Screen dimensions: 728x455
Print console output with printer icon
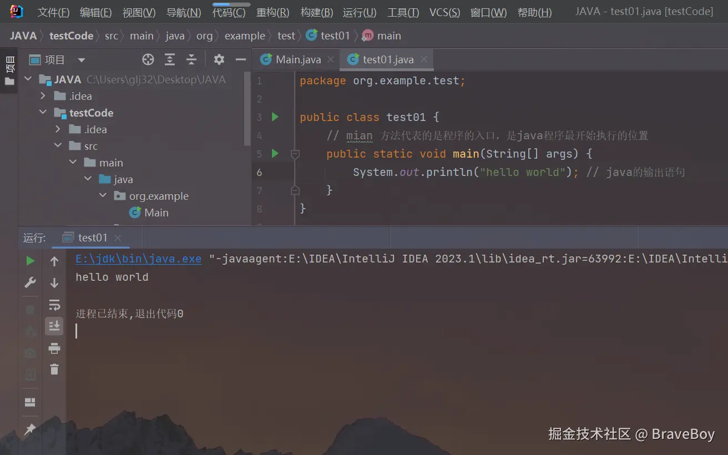click(54, 348)
